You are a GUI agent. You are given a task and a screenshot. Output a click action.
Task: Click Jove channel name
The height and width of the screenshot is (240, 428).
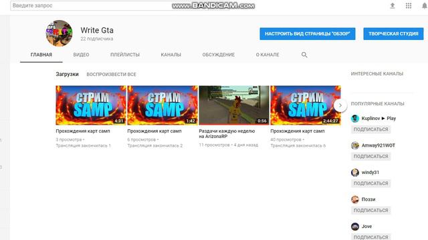[x=366, y=226]
